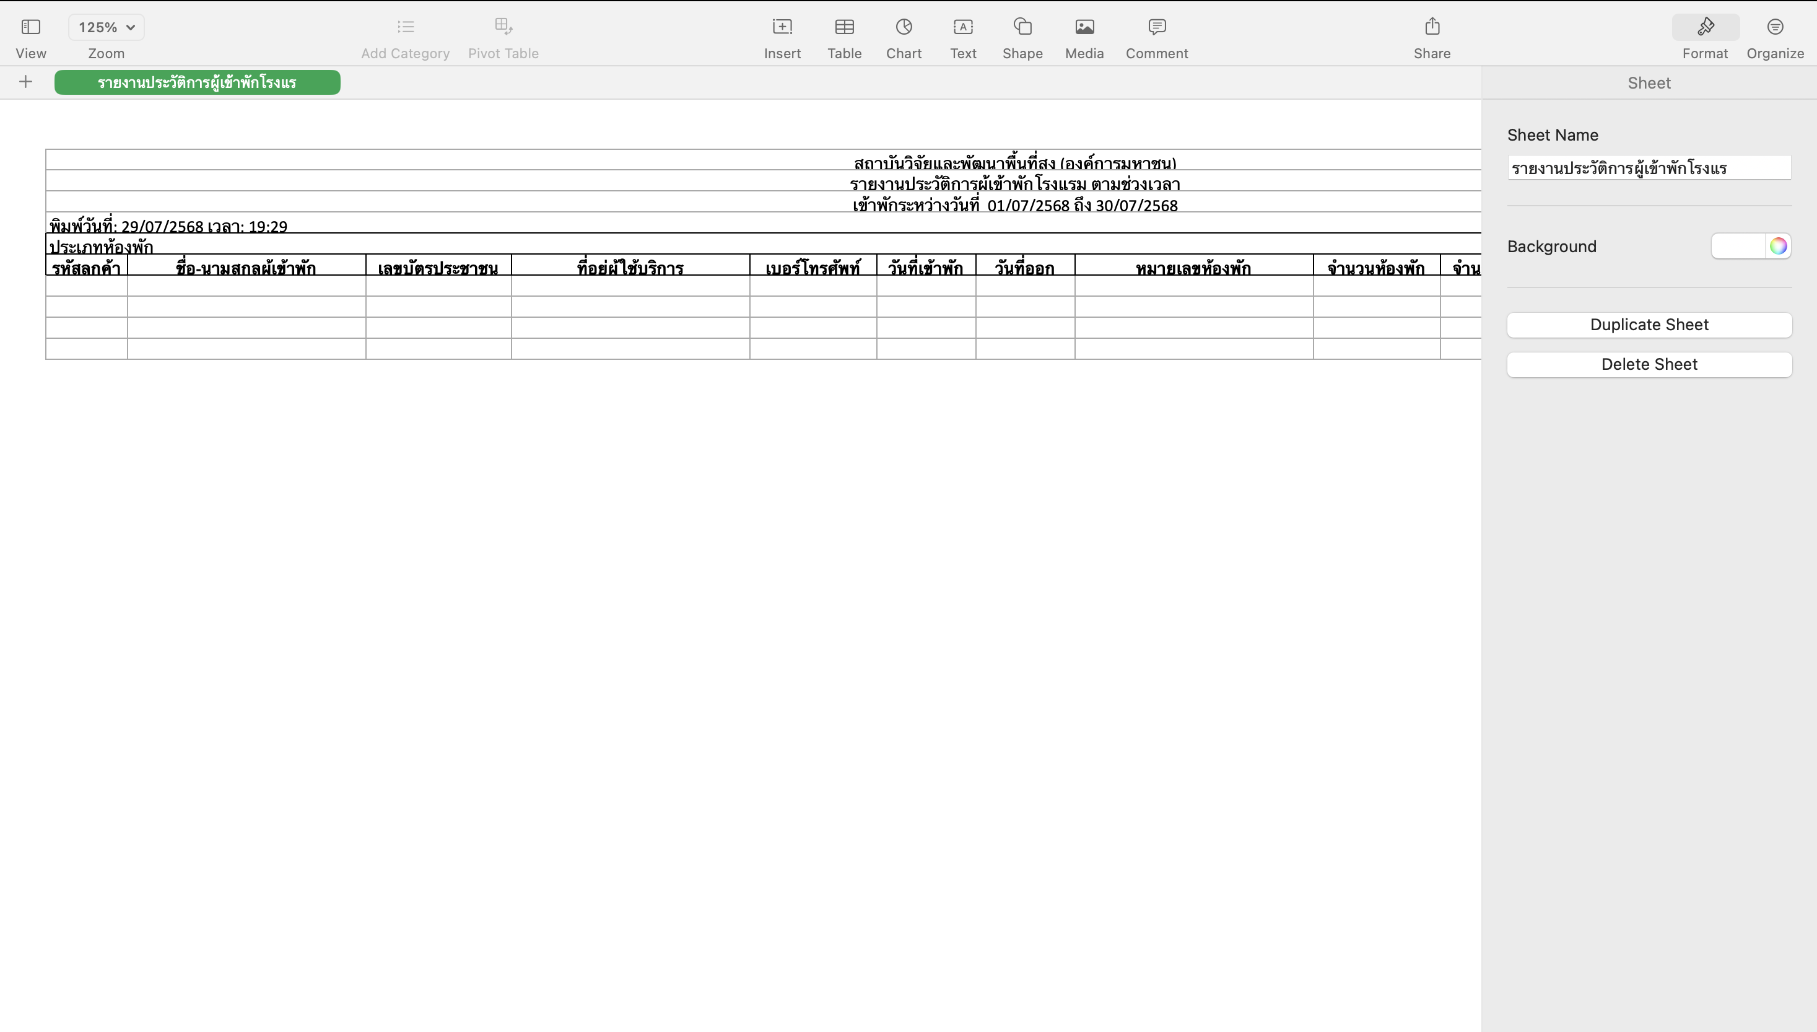1817x1032 pixels.
Task: Insert a Text box
Action: click(x=963, y=27)
